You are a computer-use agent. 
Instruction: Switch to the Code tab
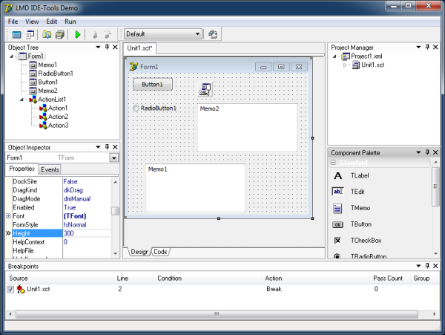[160, 252]
